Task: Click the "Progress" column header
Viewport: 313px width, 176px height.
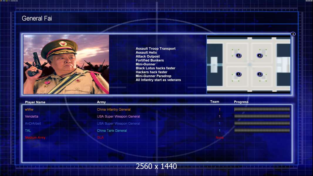Action: (x=241, y=102)
